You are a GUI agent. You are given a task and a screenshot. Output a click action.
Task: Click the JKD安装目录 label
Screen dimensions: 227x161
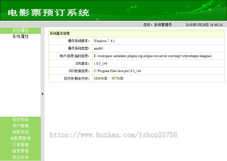click(x=79, y=71)
